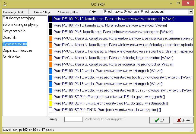This screenshot has width=196, height=134.
Task: Select Oczyszczalnia category
Action: click(x=14, y=31)
